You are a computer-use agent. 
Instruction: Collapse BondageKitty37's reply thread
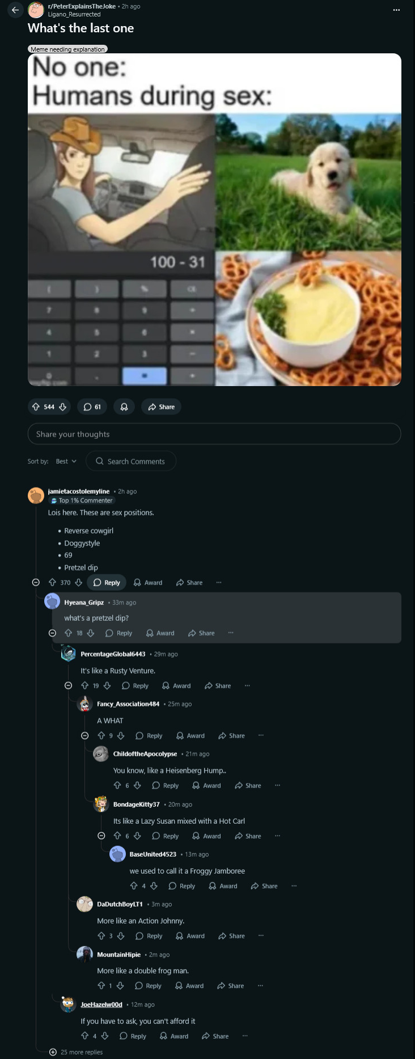pos(101,836)
